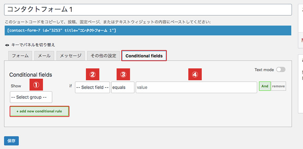Screen dimensions: 303x149
Task: Switch to the フォーム tab
Action: click(x=20, y=56)
